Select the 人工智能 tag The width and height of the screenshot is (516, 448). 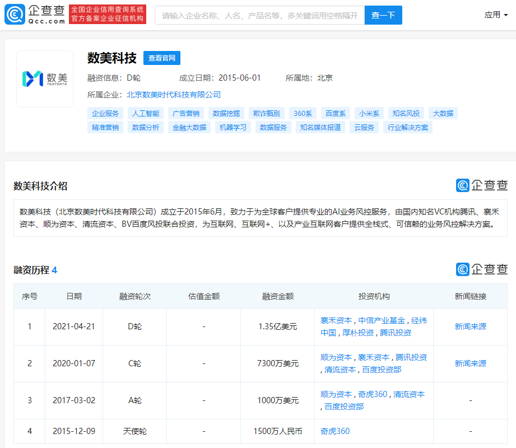(146, 114)
